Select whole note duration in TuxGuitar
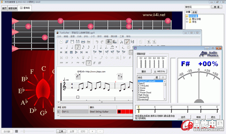 (x=61, y=47)
